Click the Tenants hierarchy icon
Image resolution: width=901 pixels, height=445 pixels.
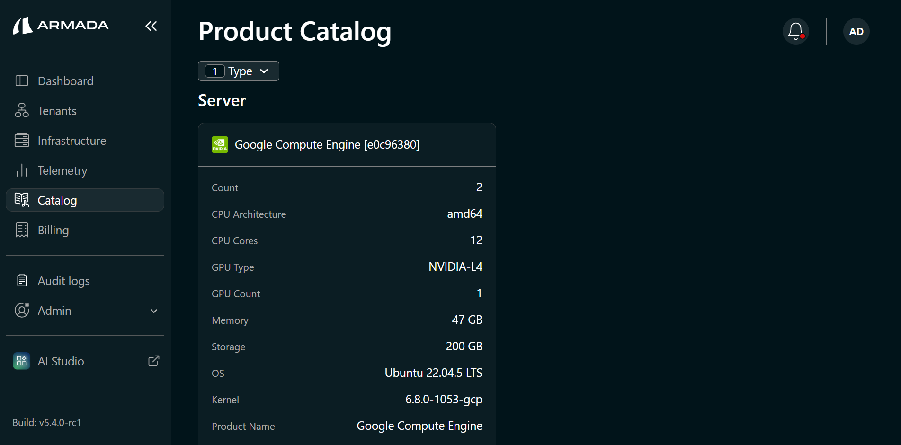coord(22,110)
